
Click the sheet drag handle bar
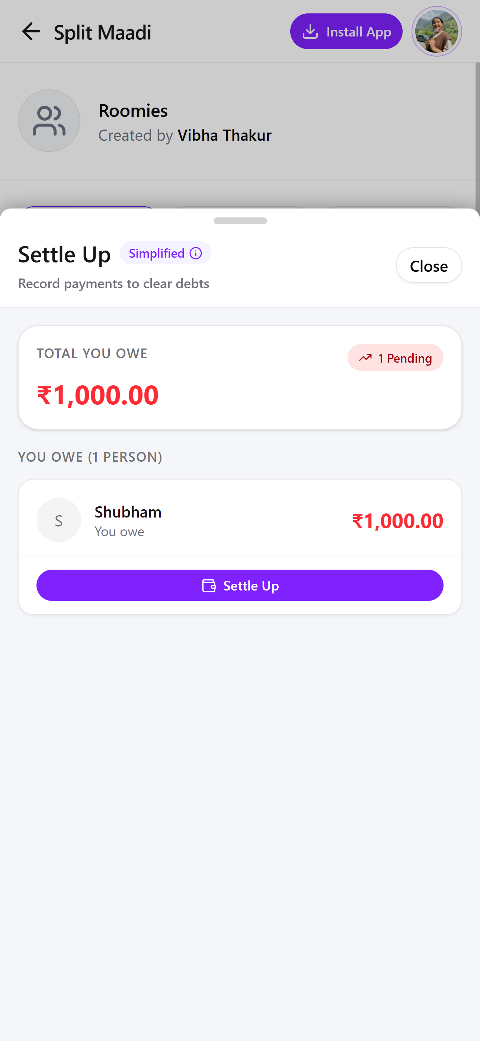pyautogui.click(x=240, y=221)
